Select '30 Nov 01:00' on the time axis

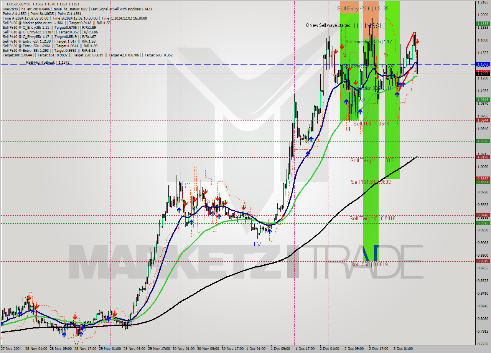[184, 349]
